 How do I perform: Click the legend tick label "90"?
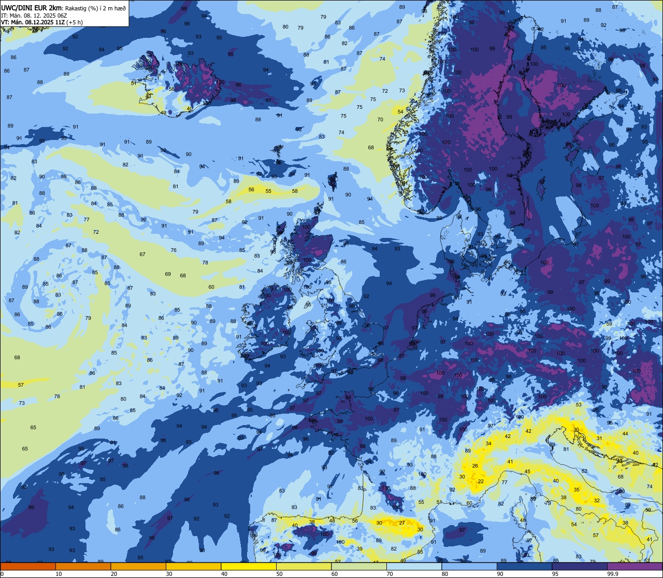pyautogui.click(x=500, y=574)
